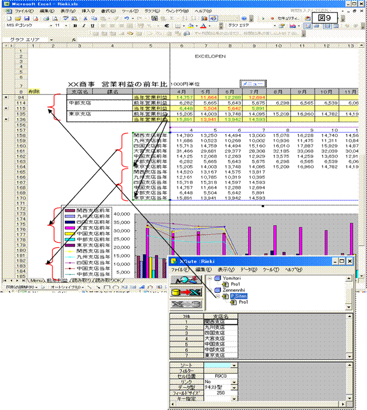Open the データ型 テキスト型 dropdown
This screenshot has width=367, height=410.
[234, 388]
